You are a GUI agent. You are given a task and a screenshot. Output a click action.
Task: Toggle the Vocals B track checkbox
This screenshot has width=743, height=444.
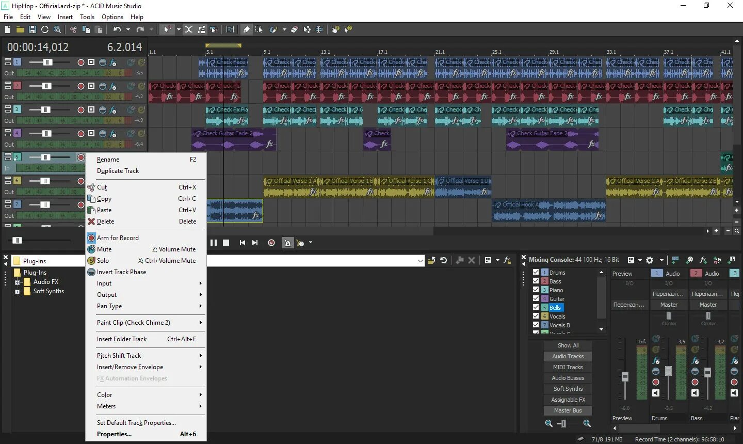536,325
